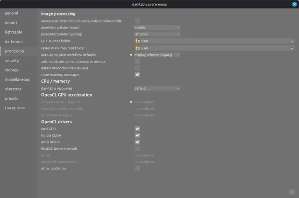Close the darktable preferences dialog
Screen dimensions: 299x198
(x=294, y=4)
